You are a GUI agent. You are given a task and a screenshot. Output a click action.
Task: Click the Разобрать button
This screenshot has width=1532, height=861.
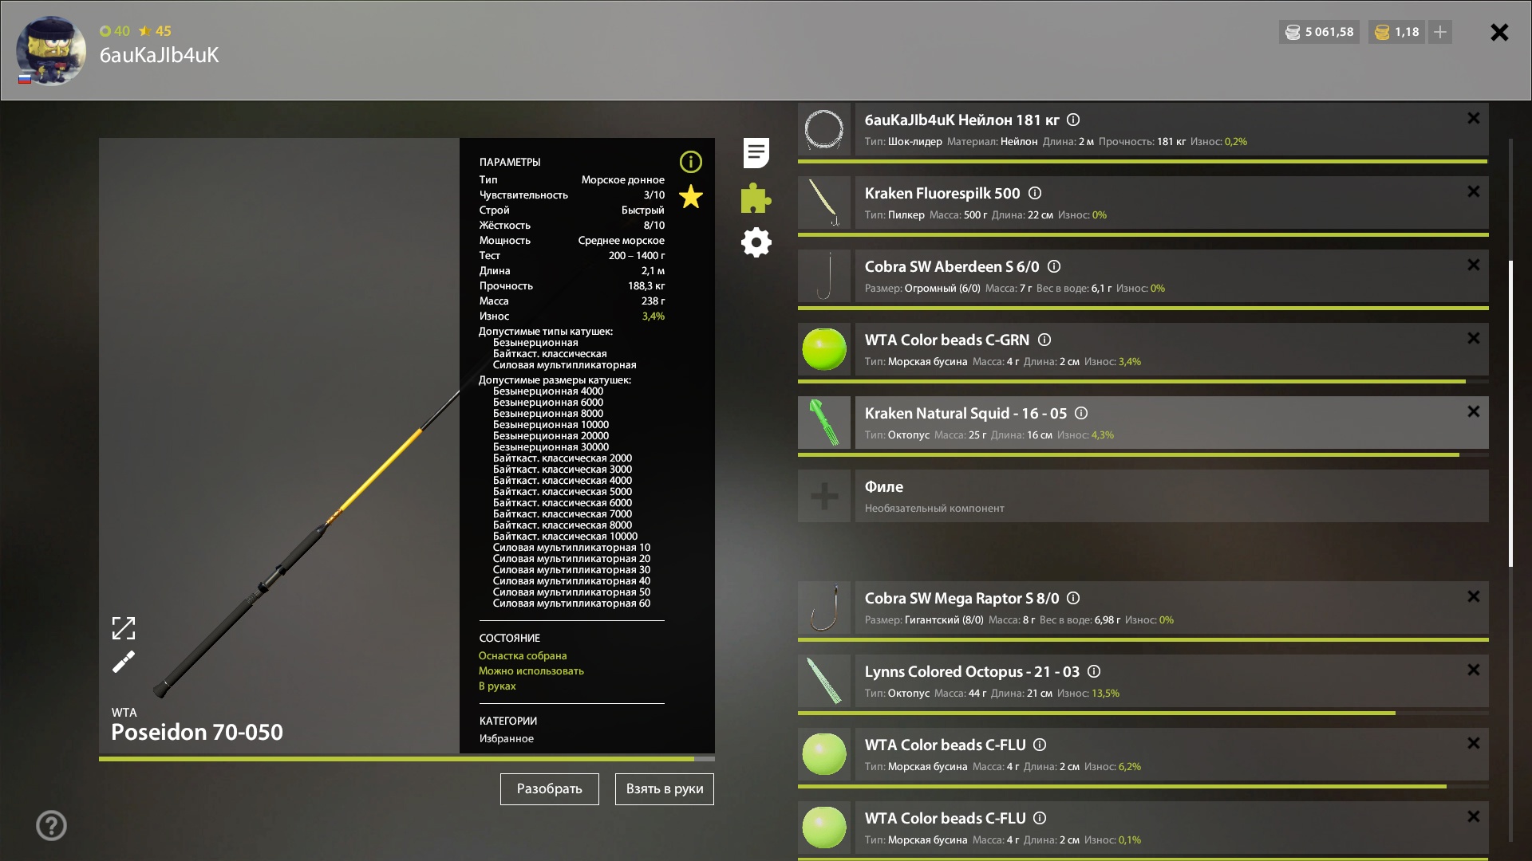click(550, 788)
